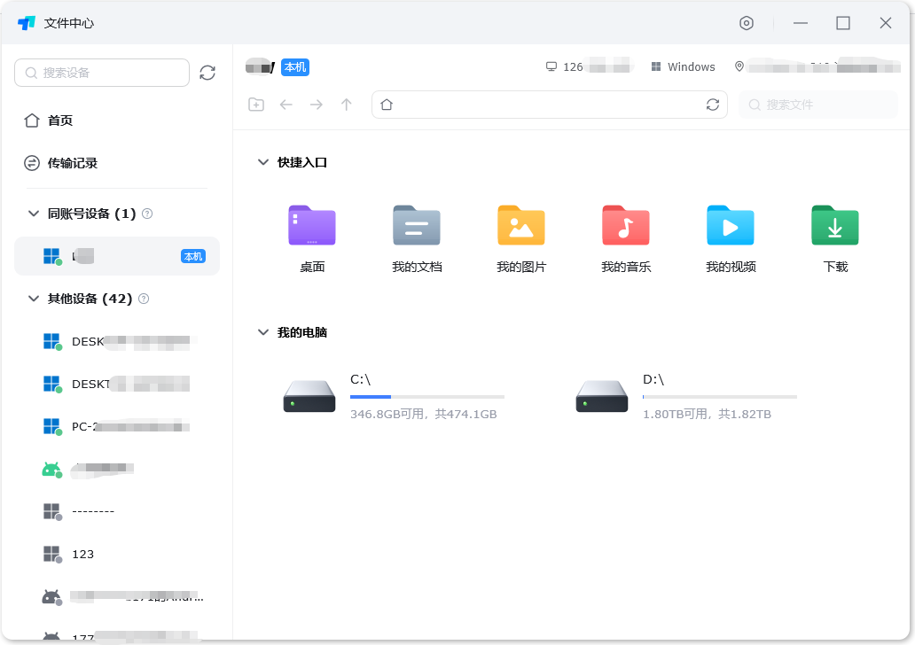Click the monitor icon with ID 126

point(551,66)
